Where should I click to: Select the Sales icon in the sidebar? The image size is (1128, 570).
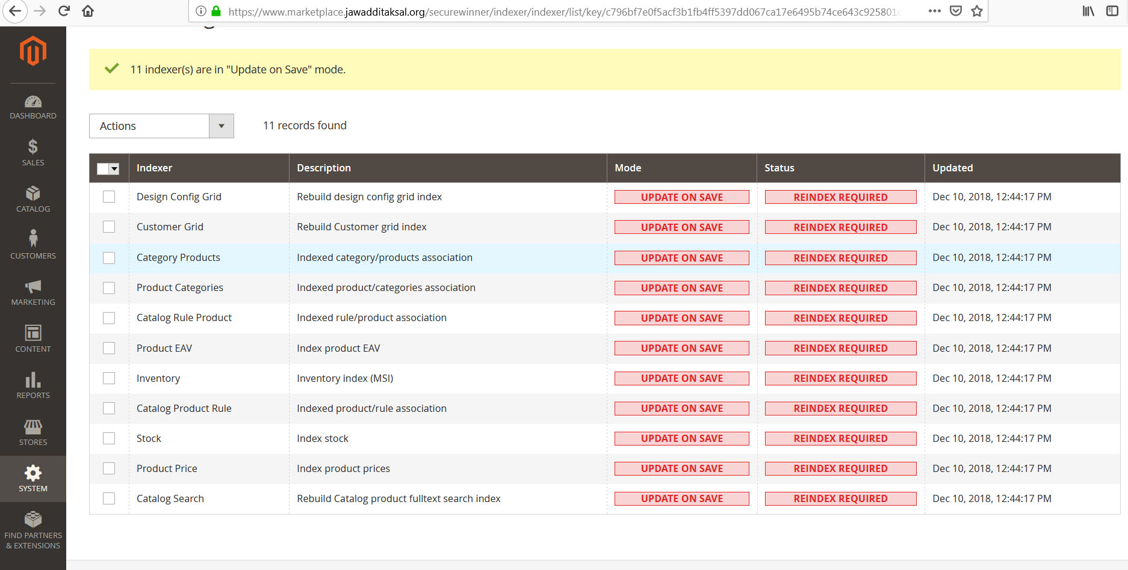coord(33,152)
